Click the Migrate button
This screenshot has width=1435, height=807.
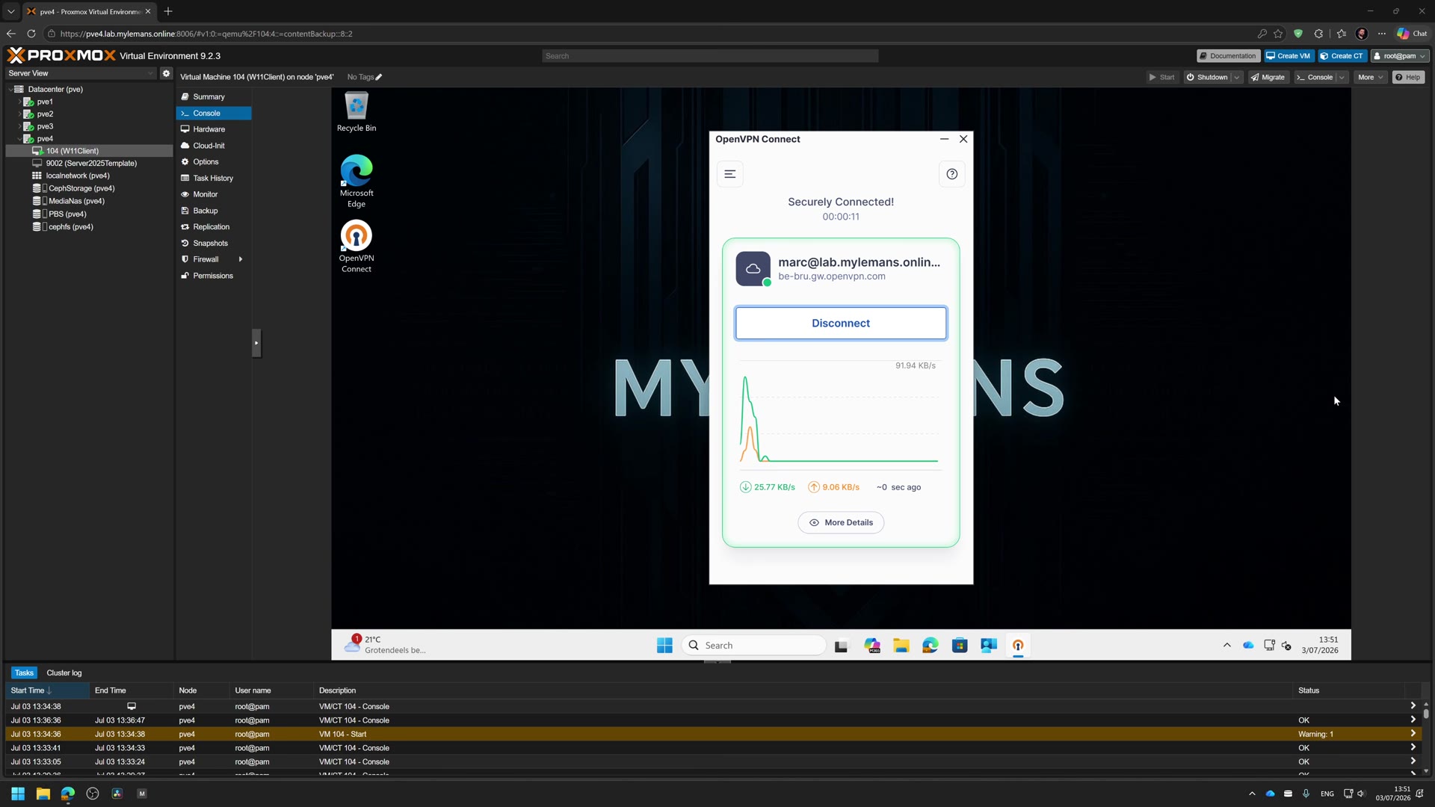point(1268,77)
